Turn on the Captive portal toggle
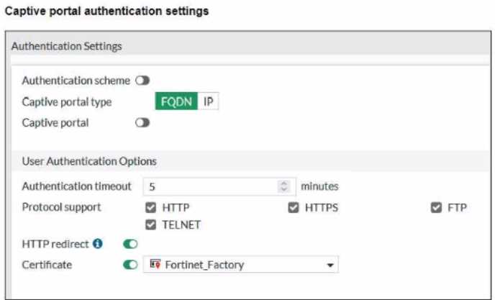Screen dimensions: 495x300 coord(142,123)
